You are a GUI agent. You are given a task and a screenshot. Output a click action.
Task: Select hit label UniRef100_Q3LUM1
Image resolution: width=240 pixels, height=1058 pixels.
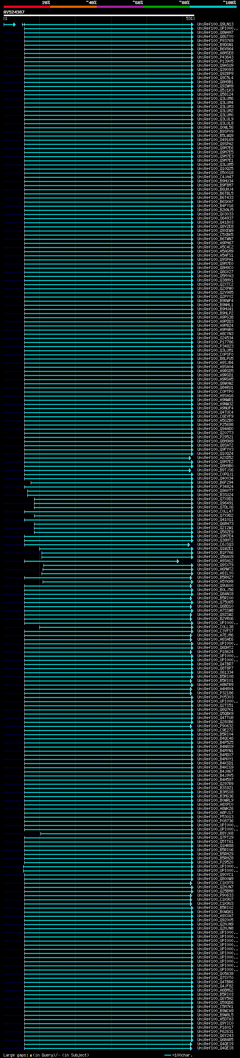coord(215,350)
